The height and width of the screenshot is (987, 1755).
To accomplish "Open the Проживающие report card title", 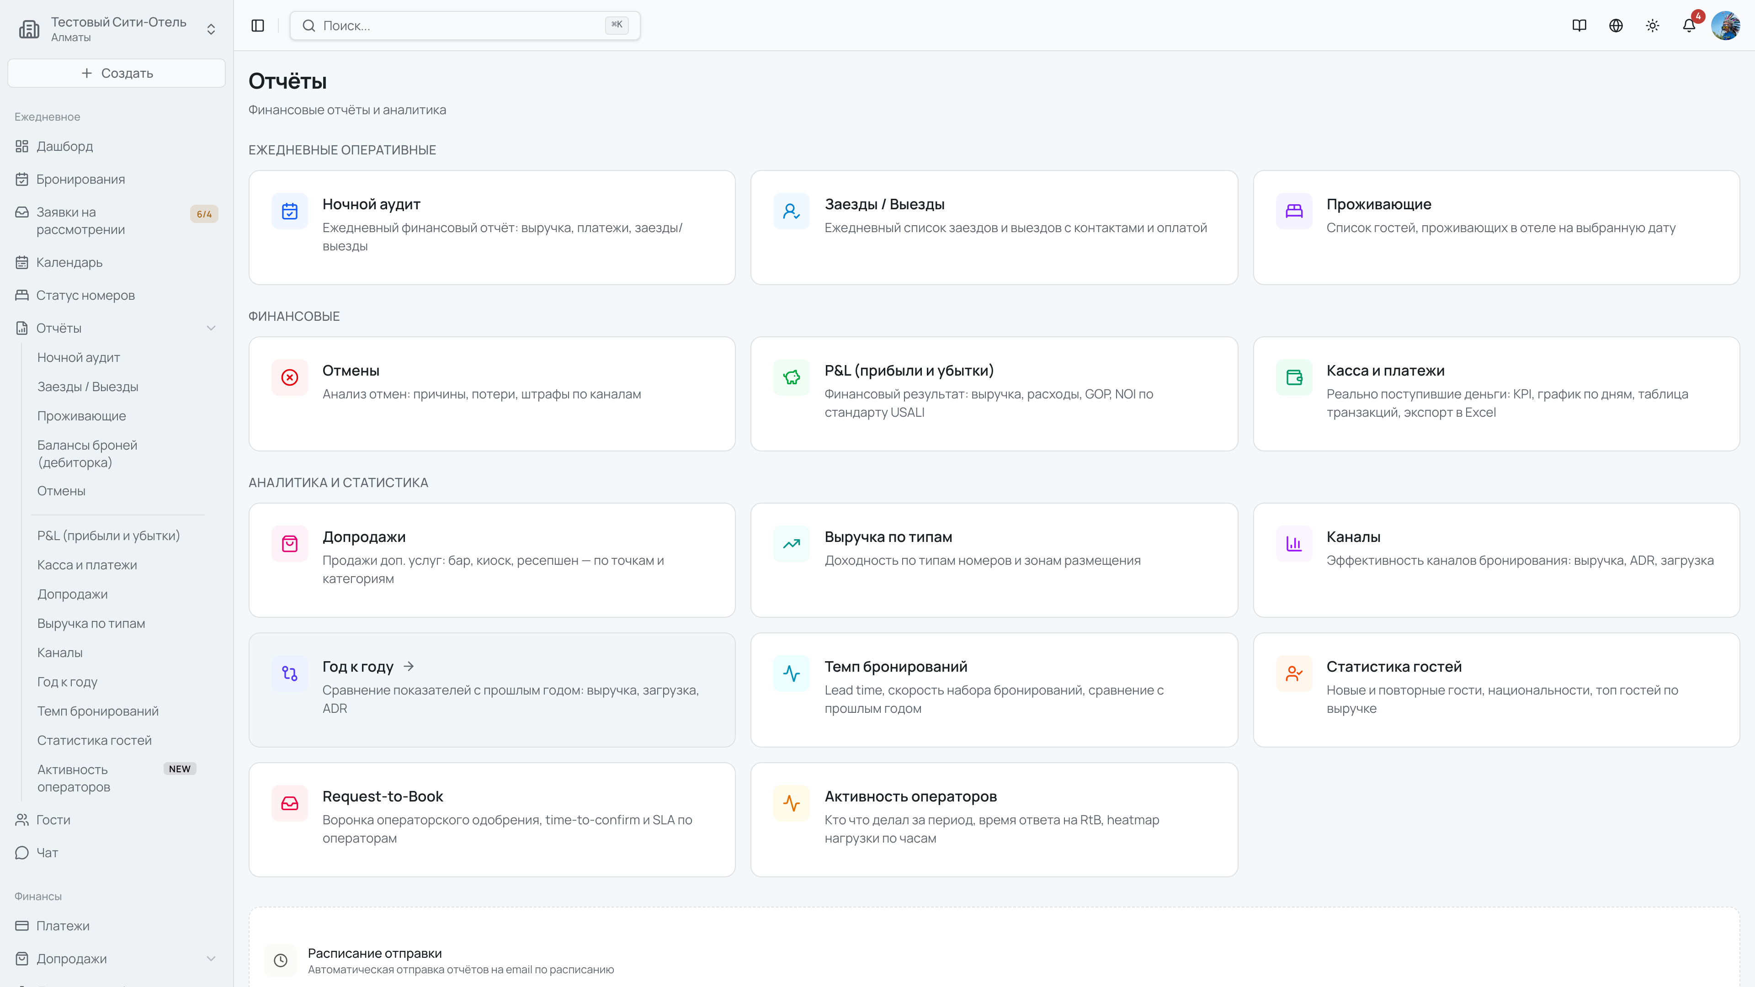I will tap(1378, 204).
